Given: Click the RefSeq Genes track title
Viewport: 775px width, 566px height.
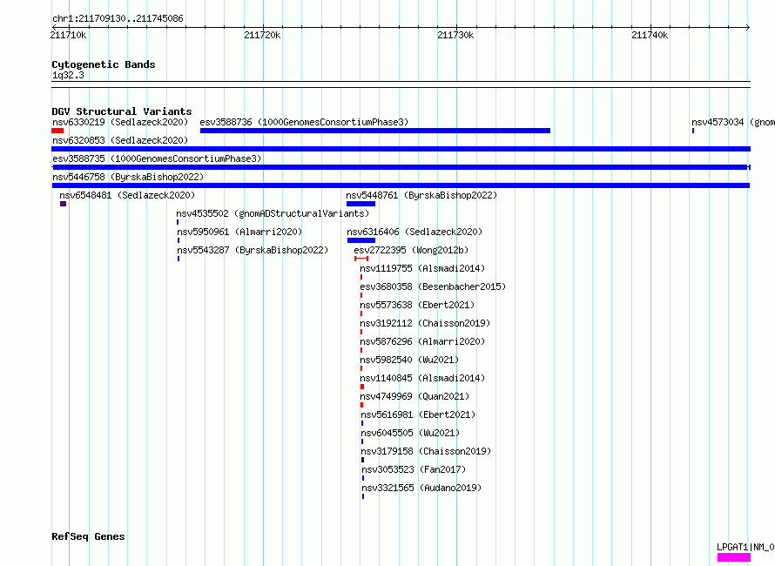Looking at the screenshot, I should click(x=88, y=536).
